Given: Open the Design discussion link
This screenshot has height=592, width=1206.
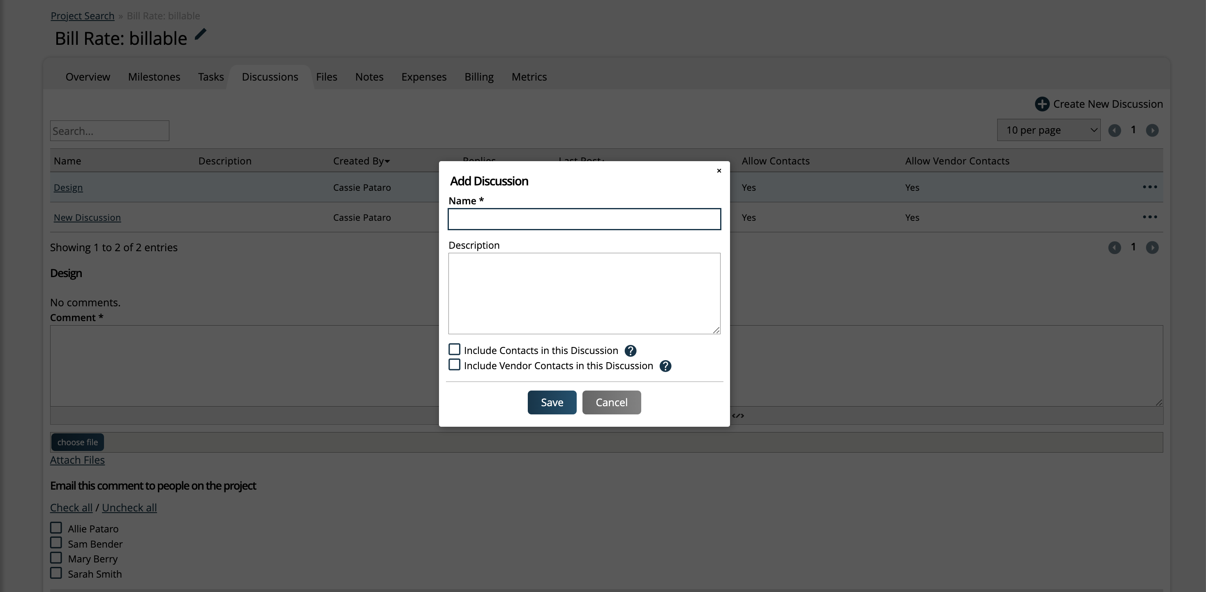Looking at the screenshot, I should (x=68, y=187).
